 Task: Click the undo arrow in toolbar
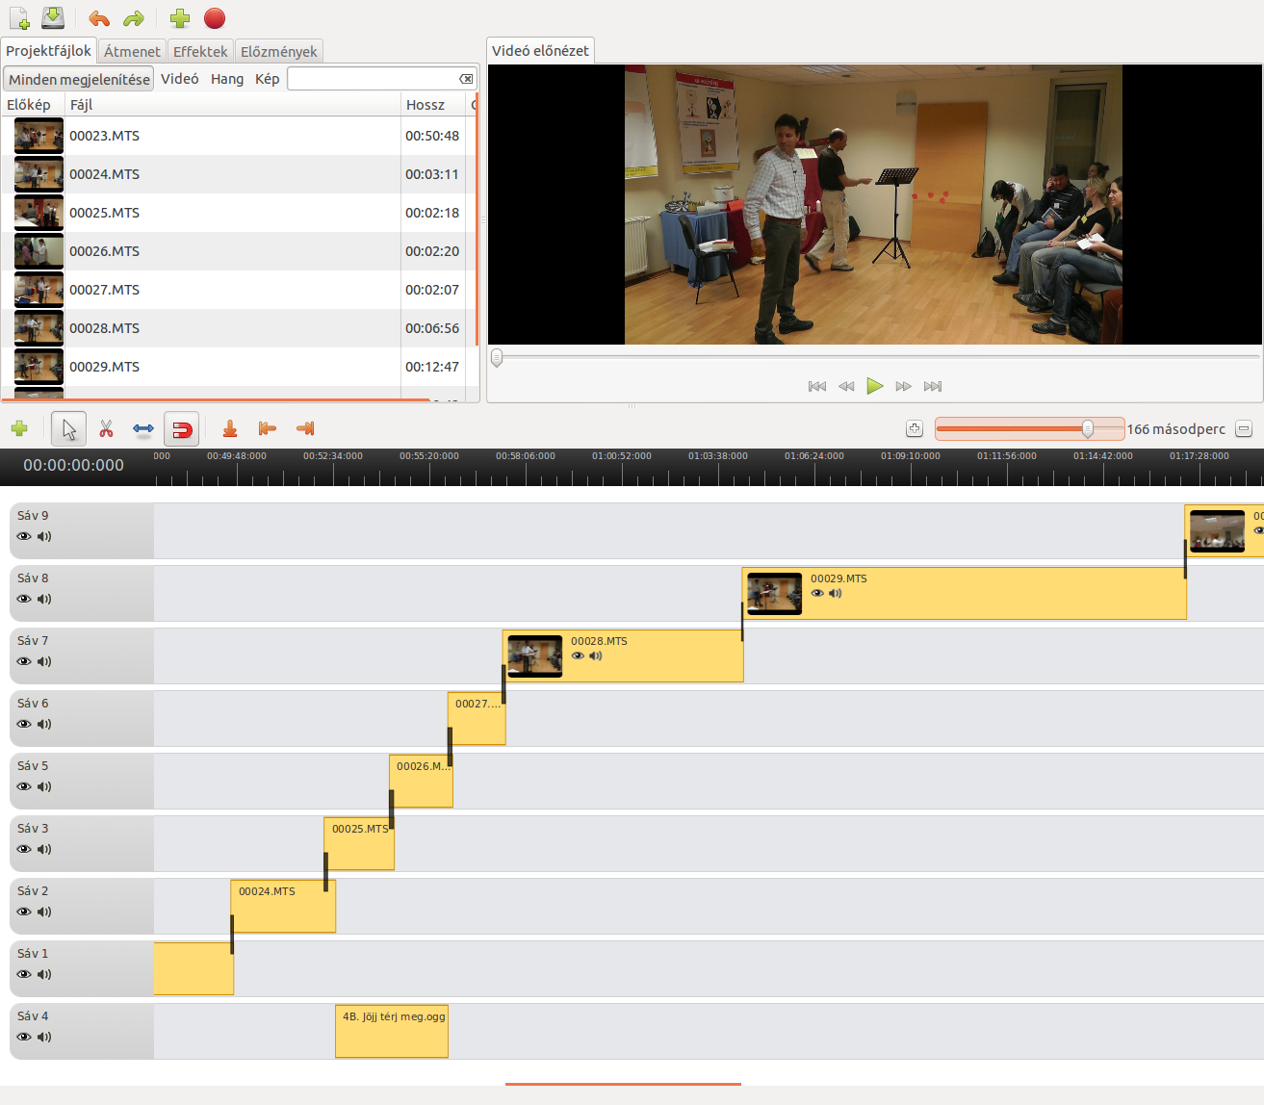point(98,18)
